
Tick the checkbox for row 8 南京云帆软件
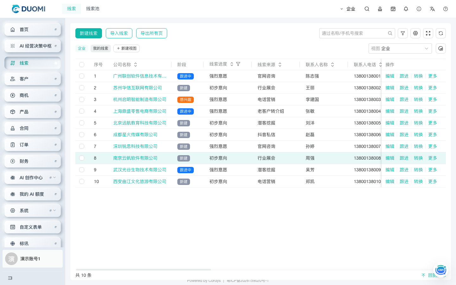point(82,158)
